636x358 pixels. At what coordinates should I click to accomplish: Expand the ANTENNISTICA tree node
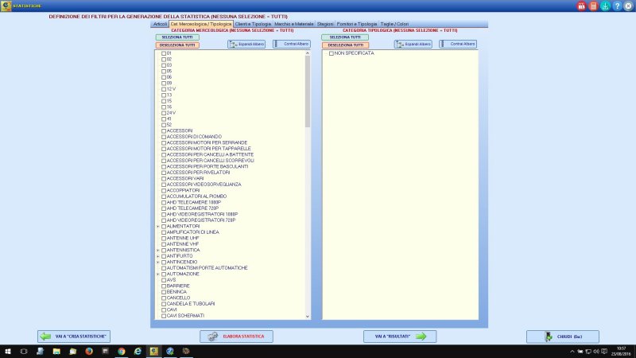point(158,250)
